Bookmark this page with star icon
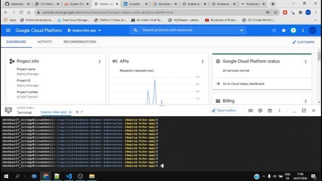 (275, 12)
